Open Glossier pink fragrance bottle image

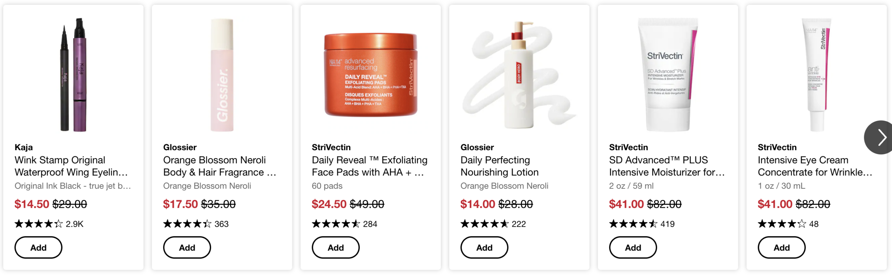222,74
